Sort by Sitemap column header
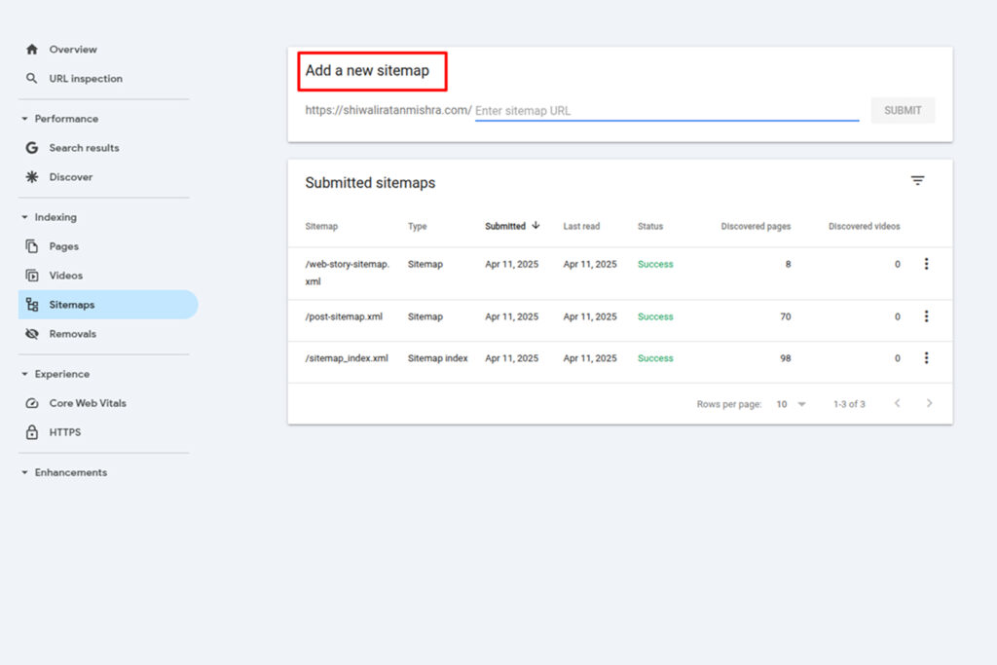The width and height of the screenshot is (997, 665). tap(321, 226)
